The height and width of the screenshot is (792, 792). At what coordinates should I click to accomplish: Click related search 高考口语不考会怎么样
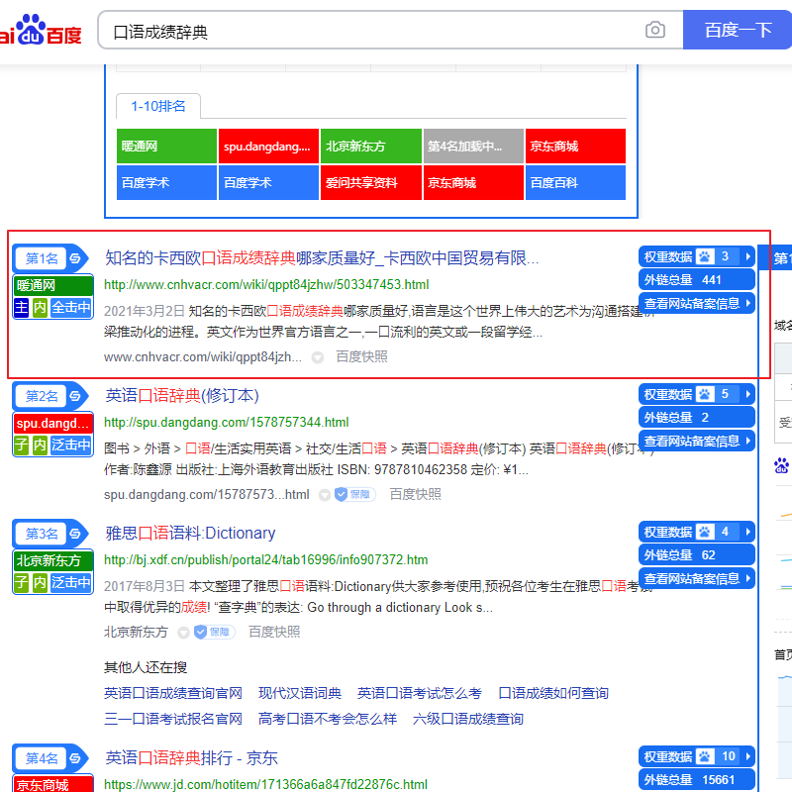click(x=328, y=719)
